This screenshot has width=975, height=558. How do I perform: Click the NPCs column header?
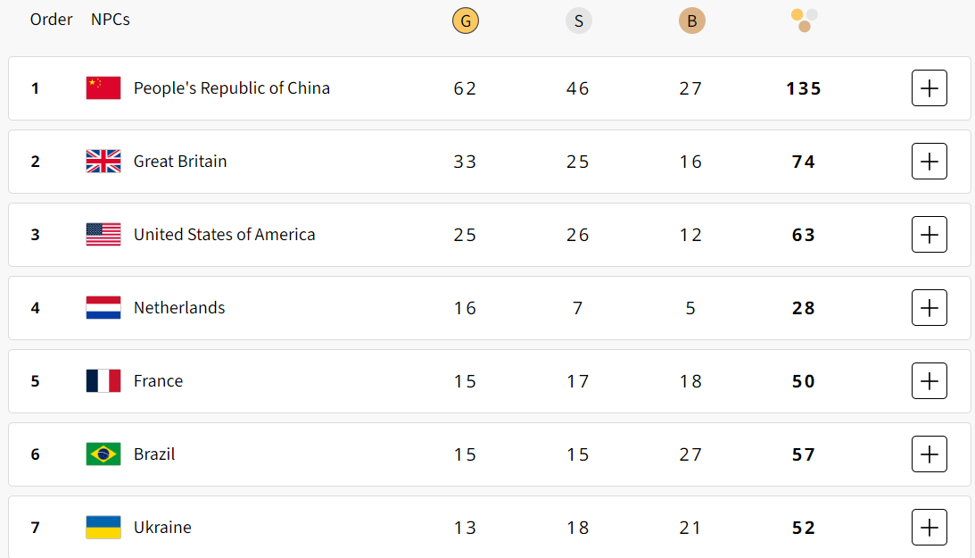click(111, 20)
